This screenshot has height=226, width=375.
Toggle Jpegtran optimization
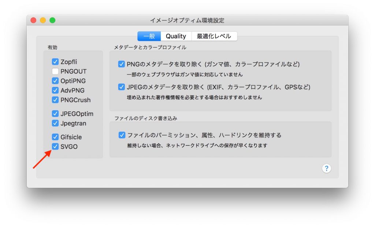coord(55,123)
